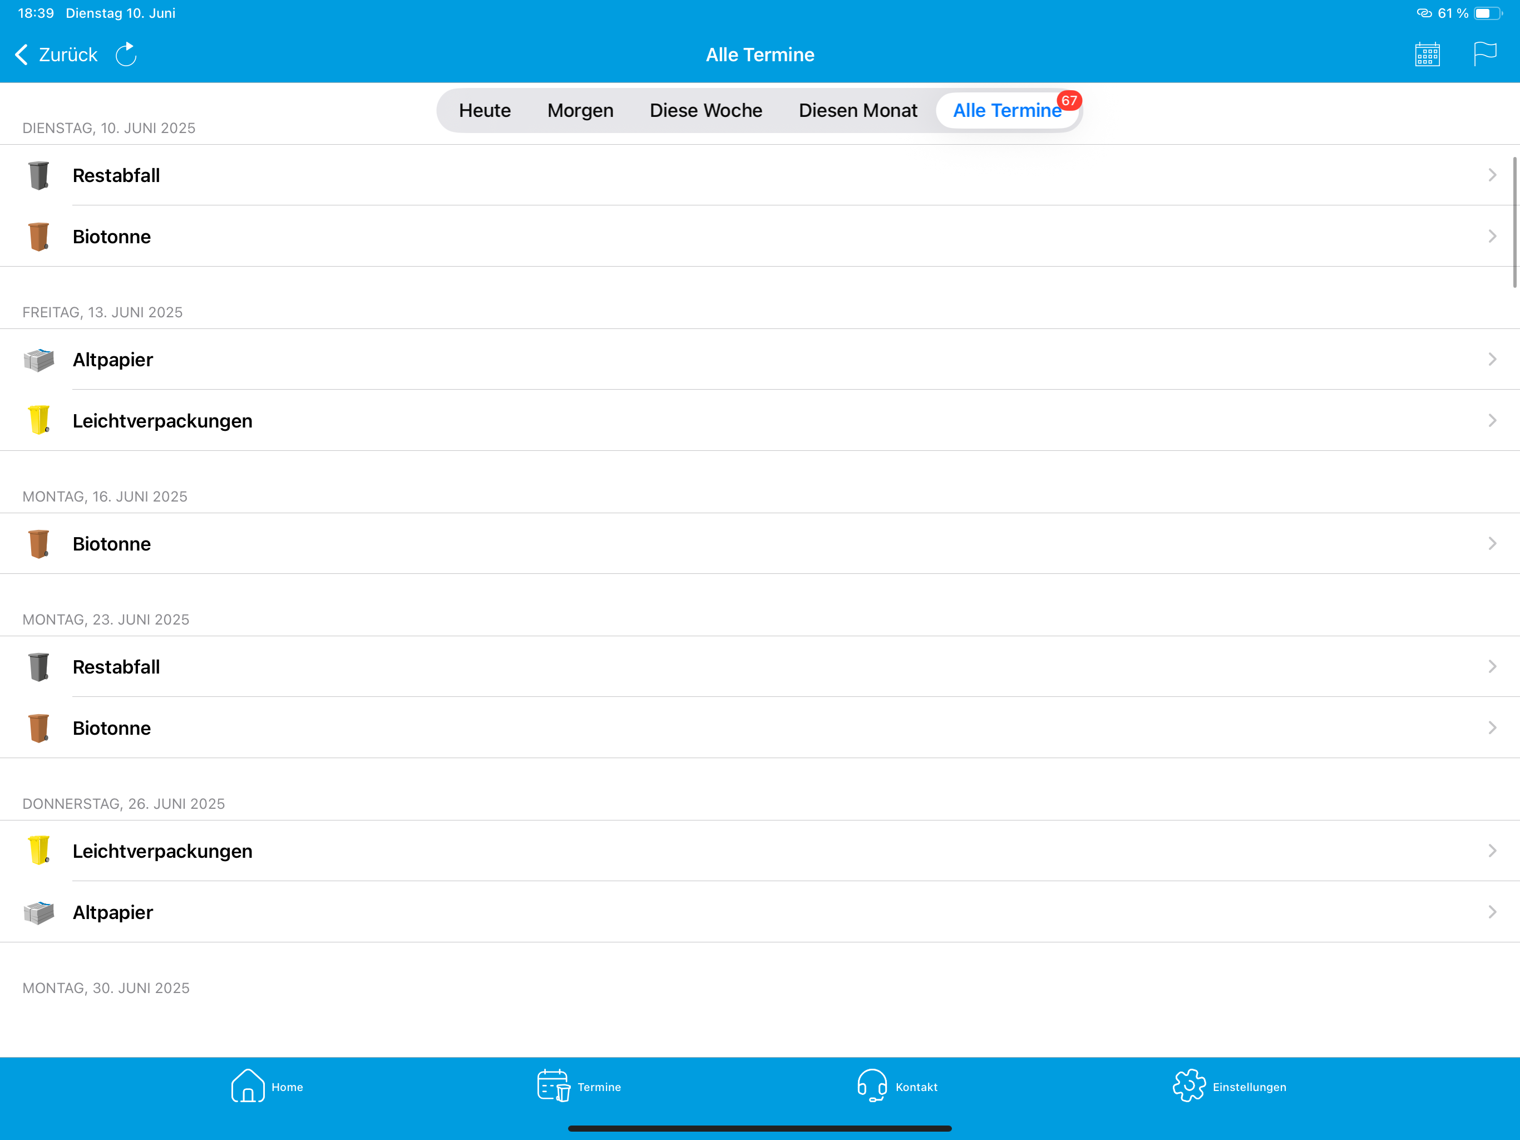Tap Altpapier stack icon on 26. Juni
Screen dimensions: 1520x1140
(39, 912)
